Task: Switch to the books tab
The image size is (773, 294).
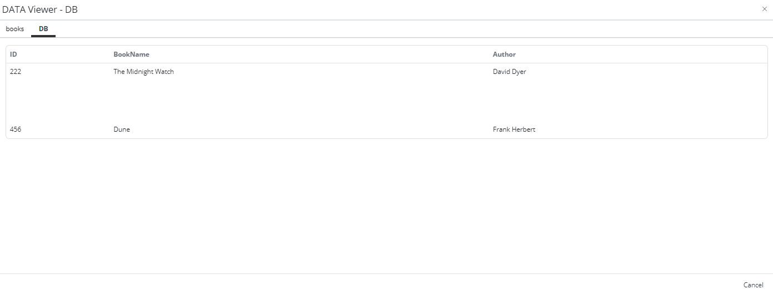Action: (x=15, y=29)
